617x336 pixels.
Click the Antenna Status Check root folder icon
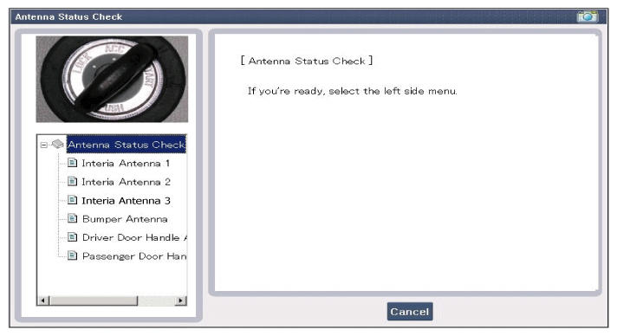click(x=58, y=144)
